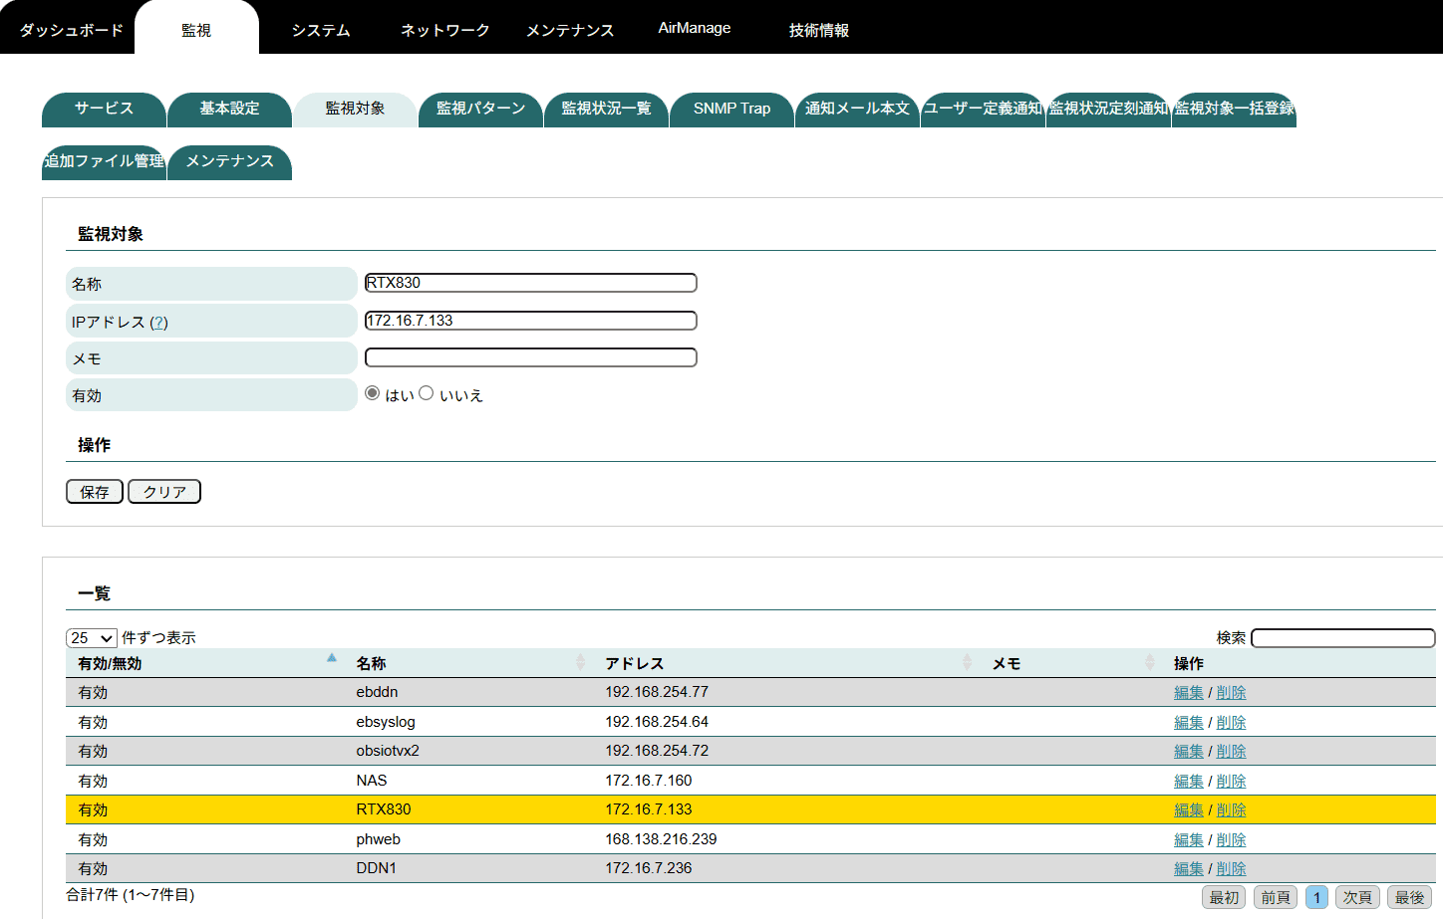1443x919 pixels.
Task: Focus the 名称 input field
Action: point(531,283)
